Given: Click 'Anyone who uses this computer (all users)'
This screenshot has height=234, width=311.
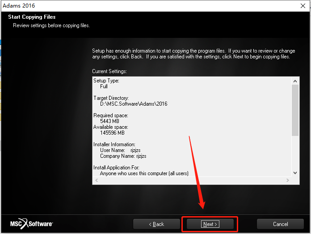Looking at the screenshot, I should (x=144, y=173).
